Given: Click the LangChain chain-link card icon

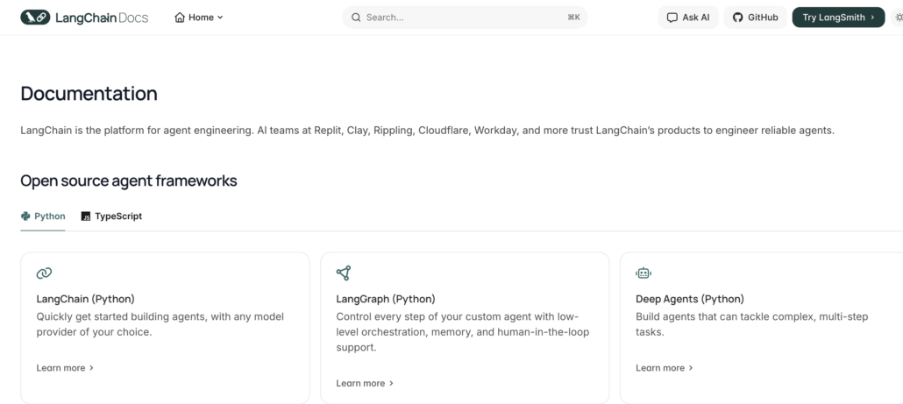Looking at the screenshot, I should (x=44, y=273).
